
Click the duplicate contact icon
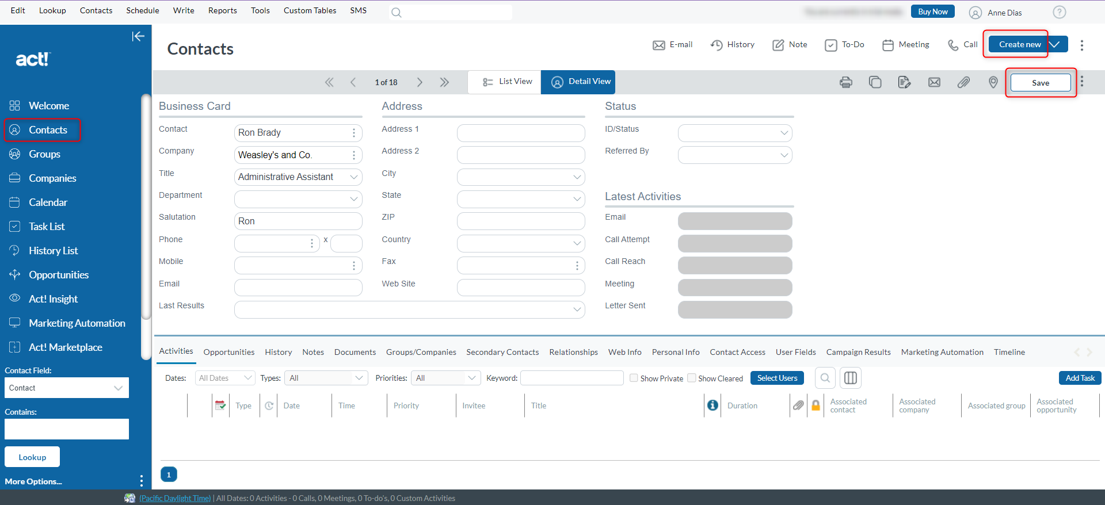(875, 82)
